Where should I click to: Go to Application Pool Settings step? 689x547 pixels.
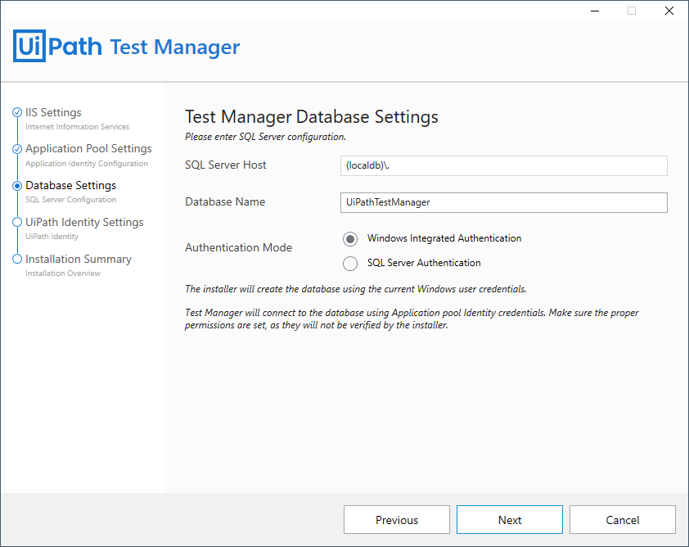(88, 148)
